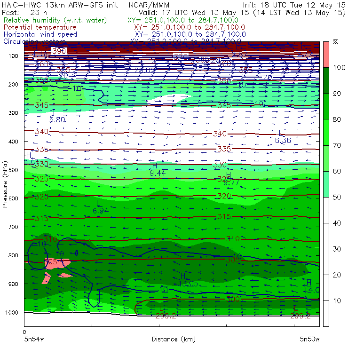The width and height of the screenshot is (348, 348).
Task: Click the 'Pressure (hPa)' axis title
Action: pyautogui.click(x=5, y=184)
